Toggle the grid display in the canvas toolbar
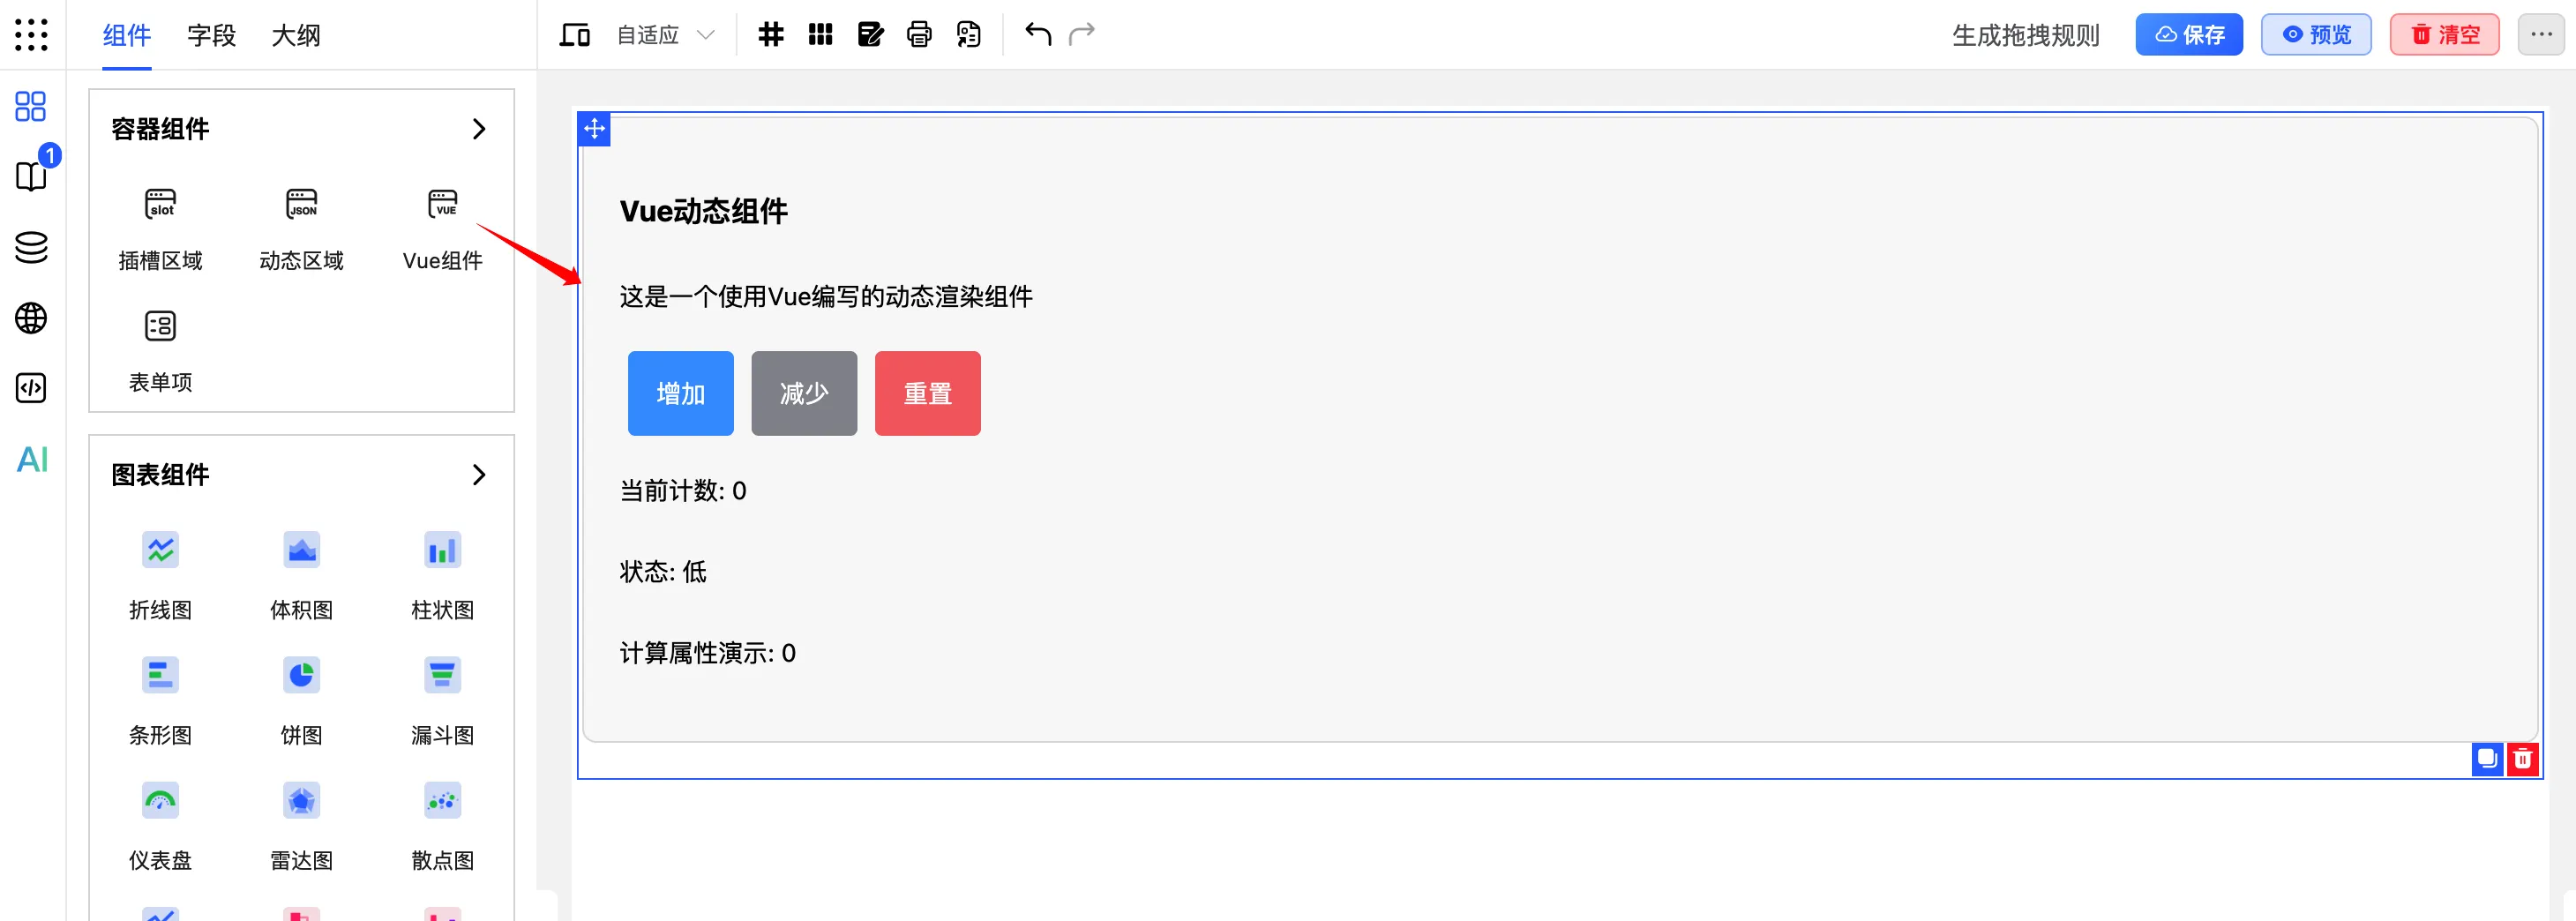Image resolution: width=2576 pixels, height=921 pixels. [770, 34]
